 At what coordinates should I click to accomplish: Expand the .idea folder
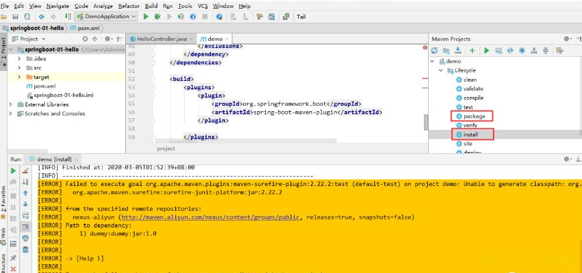pyautogui.click(x=19, y=59)
